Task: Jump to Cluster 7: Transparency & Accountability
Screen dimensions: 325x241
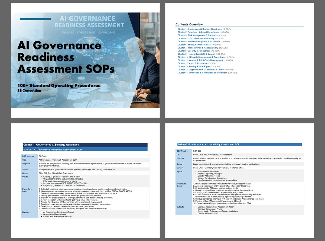Action: tap(198, 48)
